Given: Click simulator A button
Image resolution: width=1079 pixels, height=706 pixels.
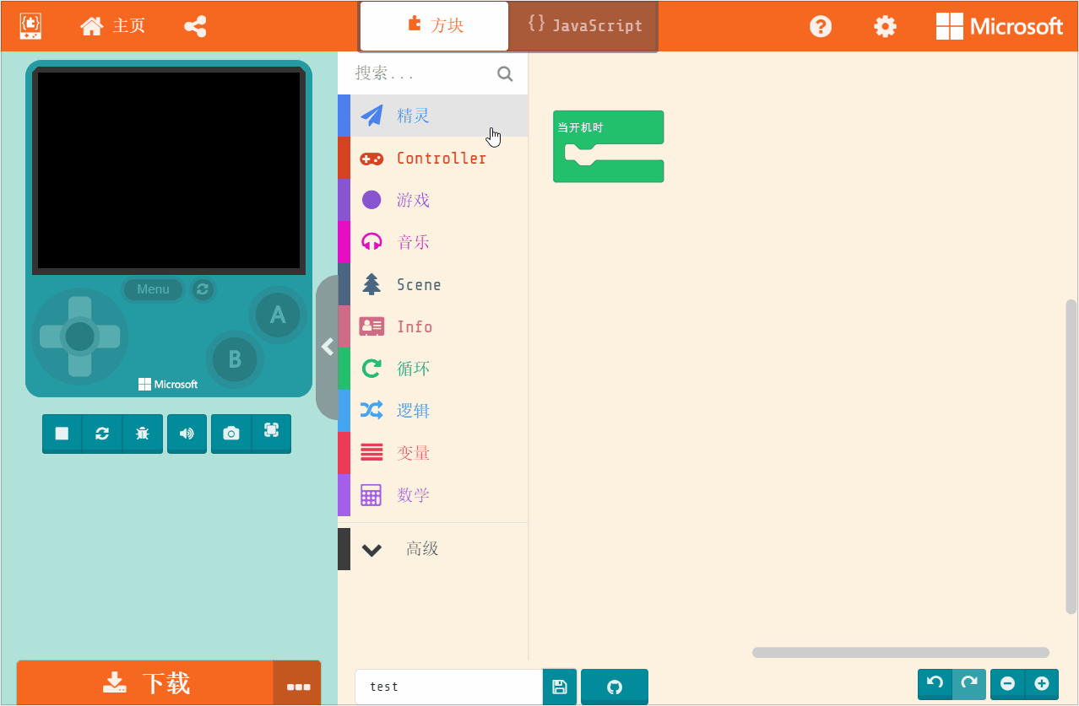Looking at the screenshot, I should [x=277, y=315].
